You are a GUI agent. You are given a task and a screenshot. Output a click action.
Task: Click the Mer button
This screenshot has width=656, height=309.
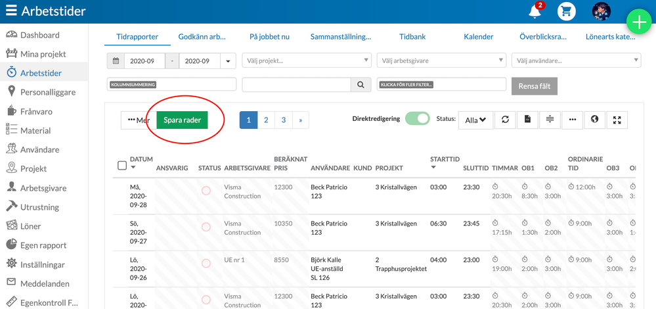[139, 120]
